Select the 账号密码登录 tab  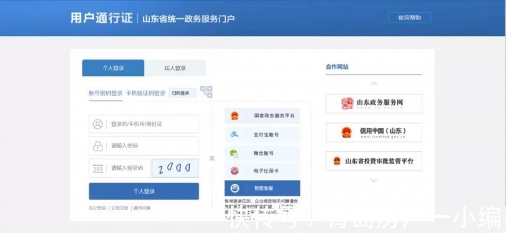point(106,93)
